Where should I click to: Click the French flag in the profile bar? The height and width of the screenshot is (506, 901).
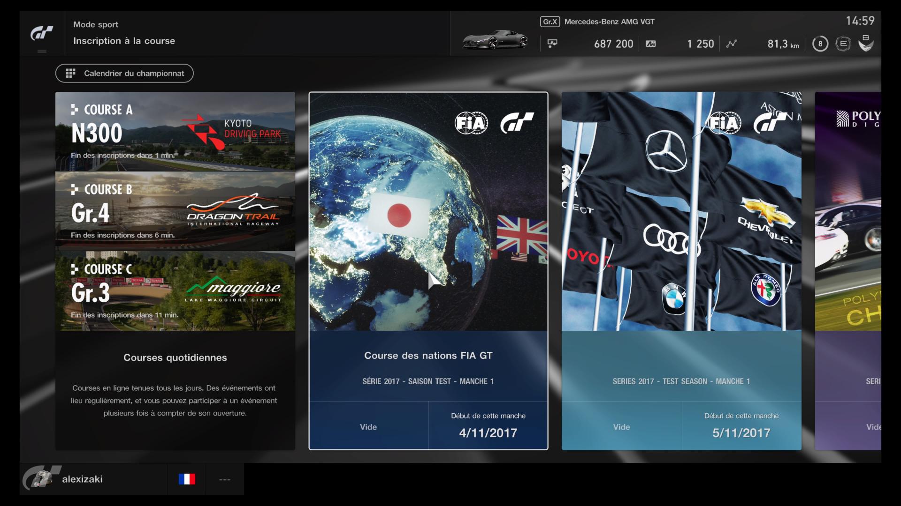tap(187, 479)
